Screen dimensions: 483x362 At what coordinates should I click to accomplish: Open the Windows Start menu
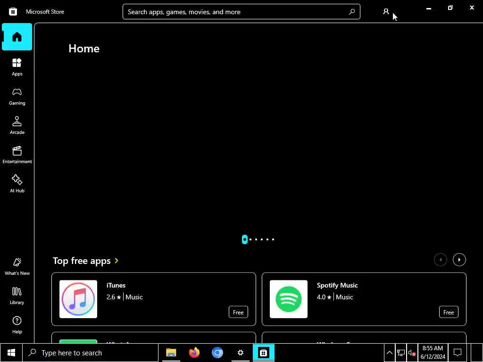[11, 353]
